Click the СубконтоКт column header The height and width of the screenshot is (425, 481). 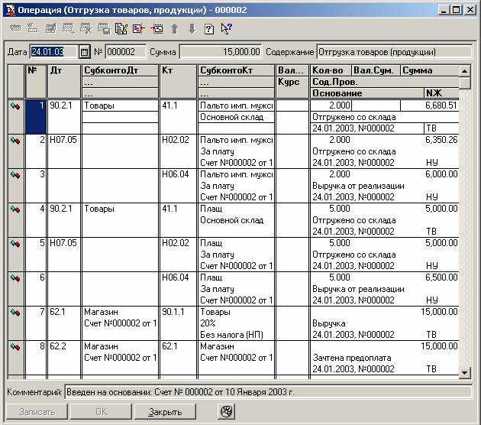click(x=236, y=70)
